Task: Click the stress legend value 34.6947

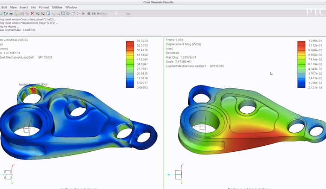Action: click(142, 64)
